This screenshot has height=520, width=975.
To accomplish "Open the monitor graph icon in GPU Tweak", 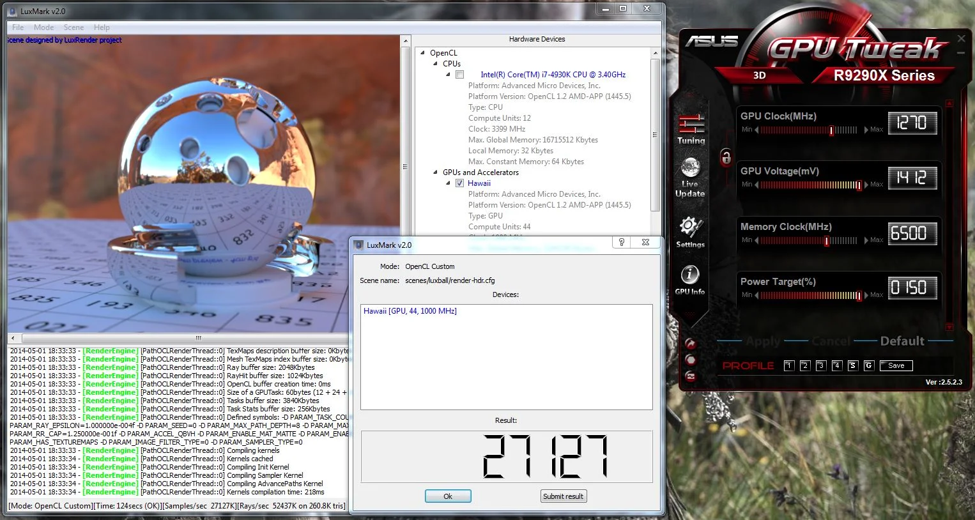I will [690, 376].
